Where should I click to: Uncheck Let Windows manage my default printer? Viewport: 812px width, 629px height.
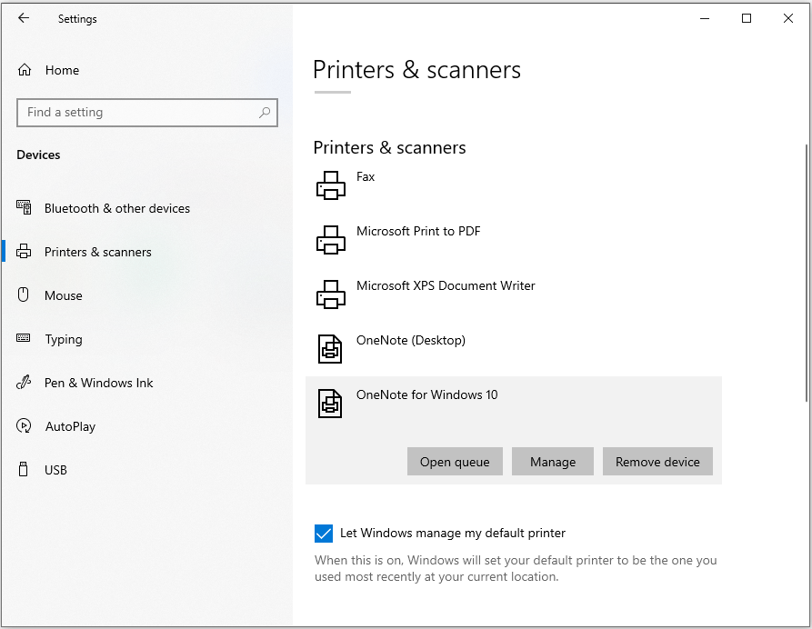click(x=323, y=534)
